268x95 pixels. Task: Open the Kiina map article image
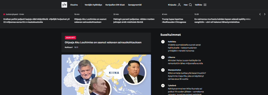point(106,75)
